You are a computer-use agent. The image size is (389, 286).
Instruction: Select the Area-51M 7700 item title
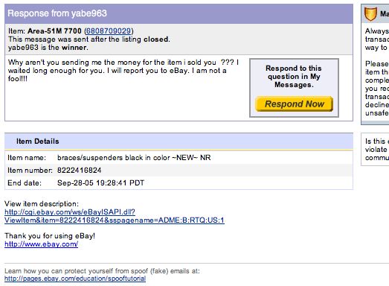click(x=54, y=31)
